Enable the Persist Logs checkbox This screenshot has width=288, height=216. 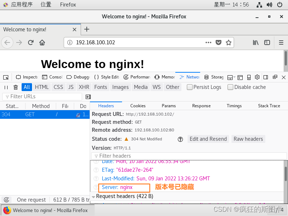190,87
